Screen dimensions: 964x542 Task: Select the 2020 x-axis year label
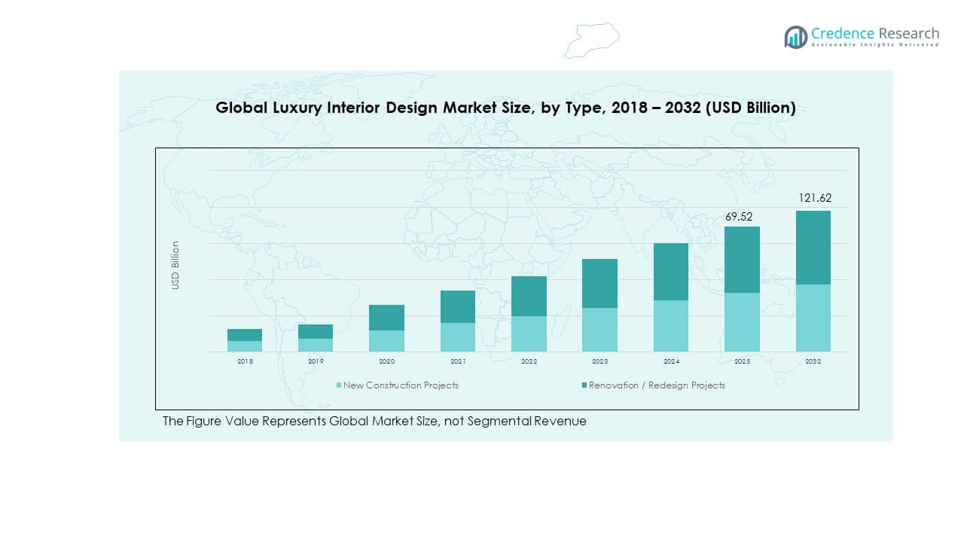click(x=386, y=362)
